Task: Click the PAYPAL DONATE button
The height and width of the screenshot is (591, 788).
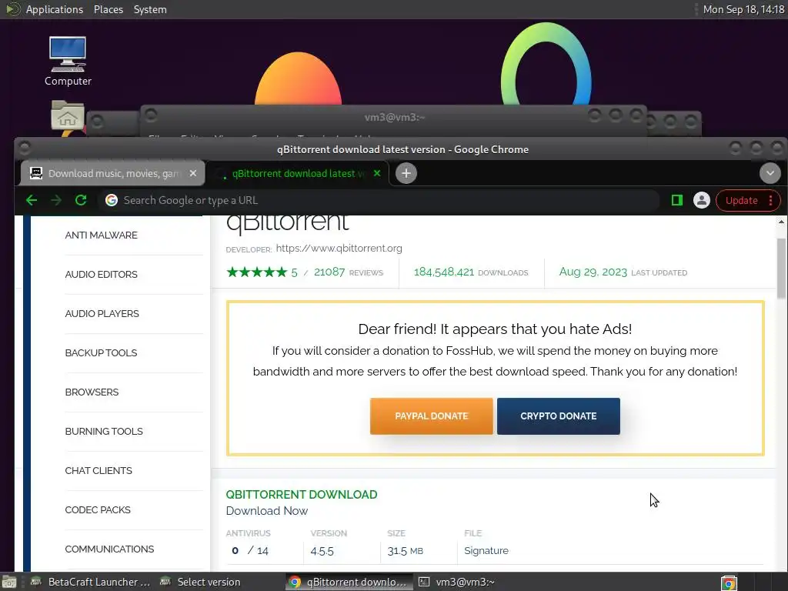Action: coord(431,416)
